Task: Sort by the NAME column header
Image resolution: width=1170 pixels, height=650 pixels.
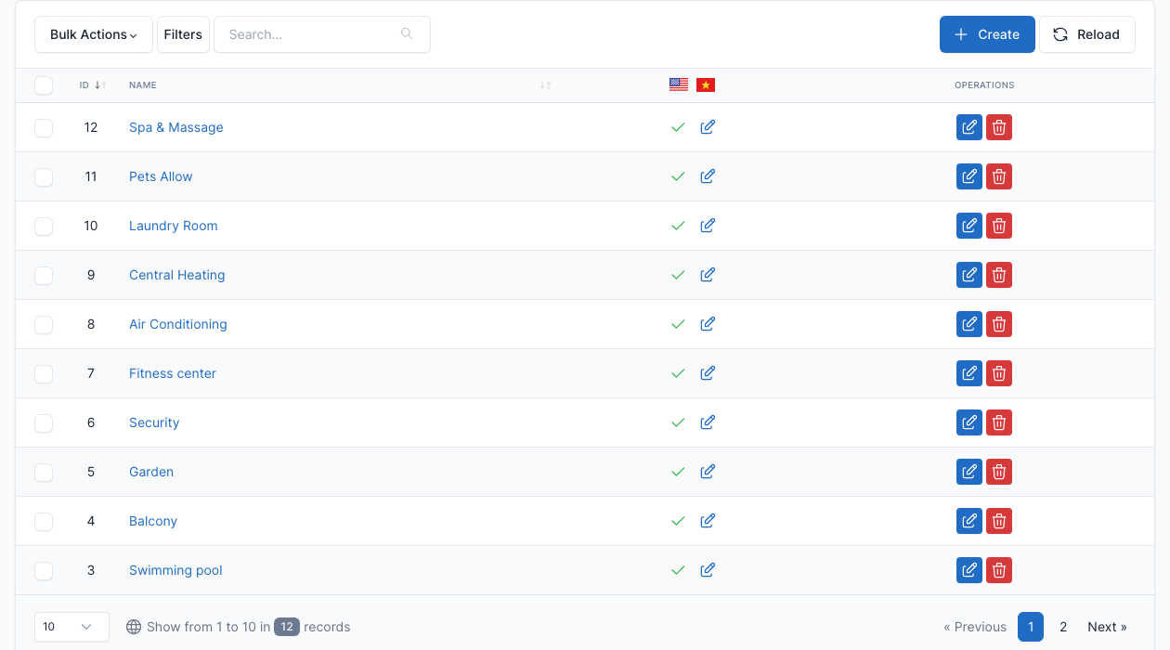Action: coord(143,85)
